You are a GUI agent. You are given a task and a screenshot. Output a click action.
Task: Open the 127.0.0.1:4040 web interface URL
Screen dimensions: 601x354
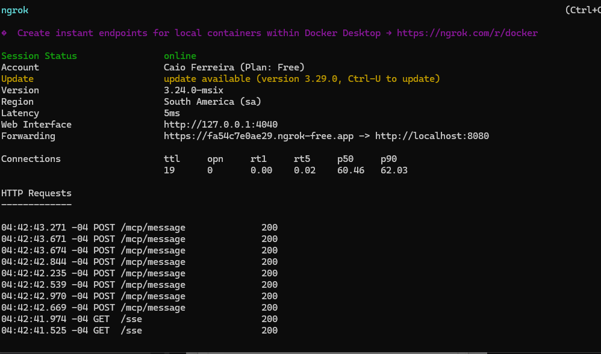pyautogui.click(x=220, y=124)
